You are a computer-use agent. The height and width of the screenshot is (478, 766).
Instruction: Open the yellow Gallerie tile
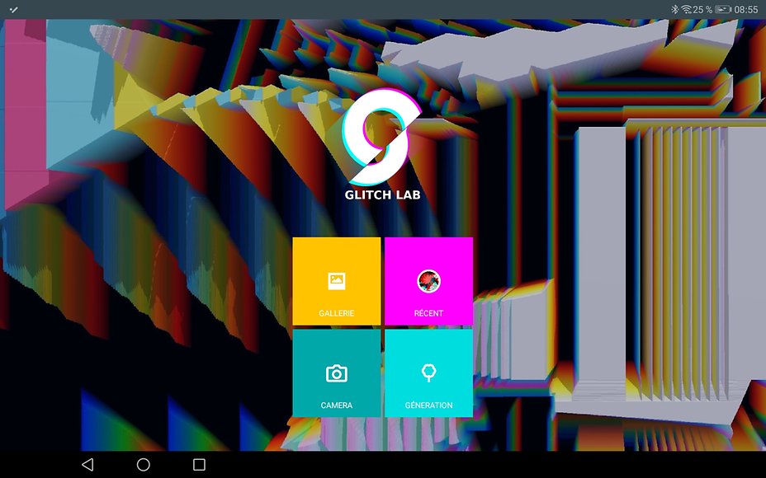[337, 281]
